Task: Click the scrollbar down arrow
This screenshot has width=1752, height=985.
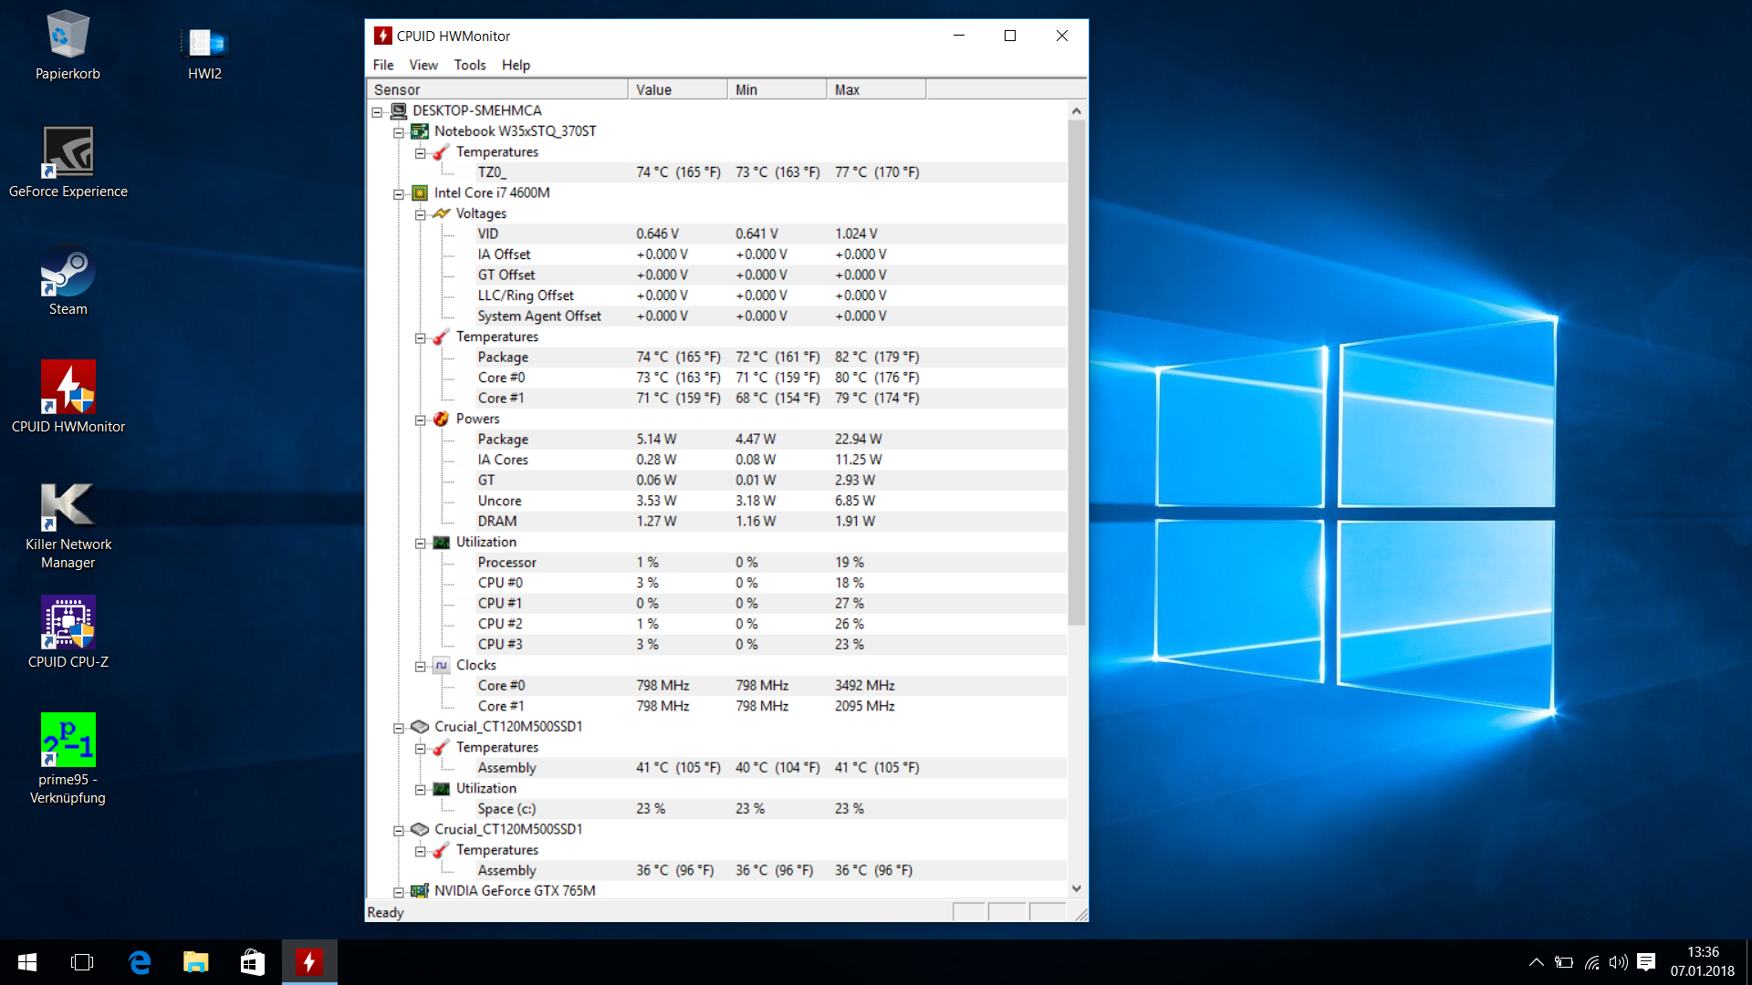Action: point(1077,888)
